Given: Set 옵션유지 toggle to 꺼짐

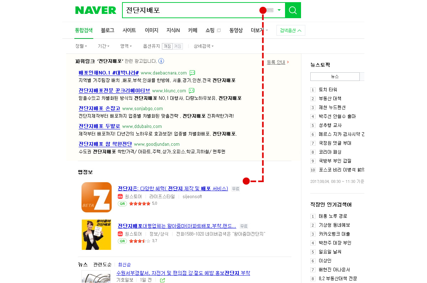Looking at the screenshot, I should click(x=167, y=46).
